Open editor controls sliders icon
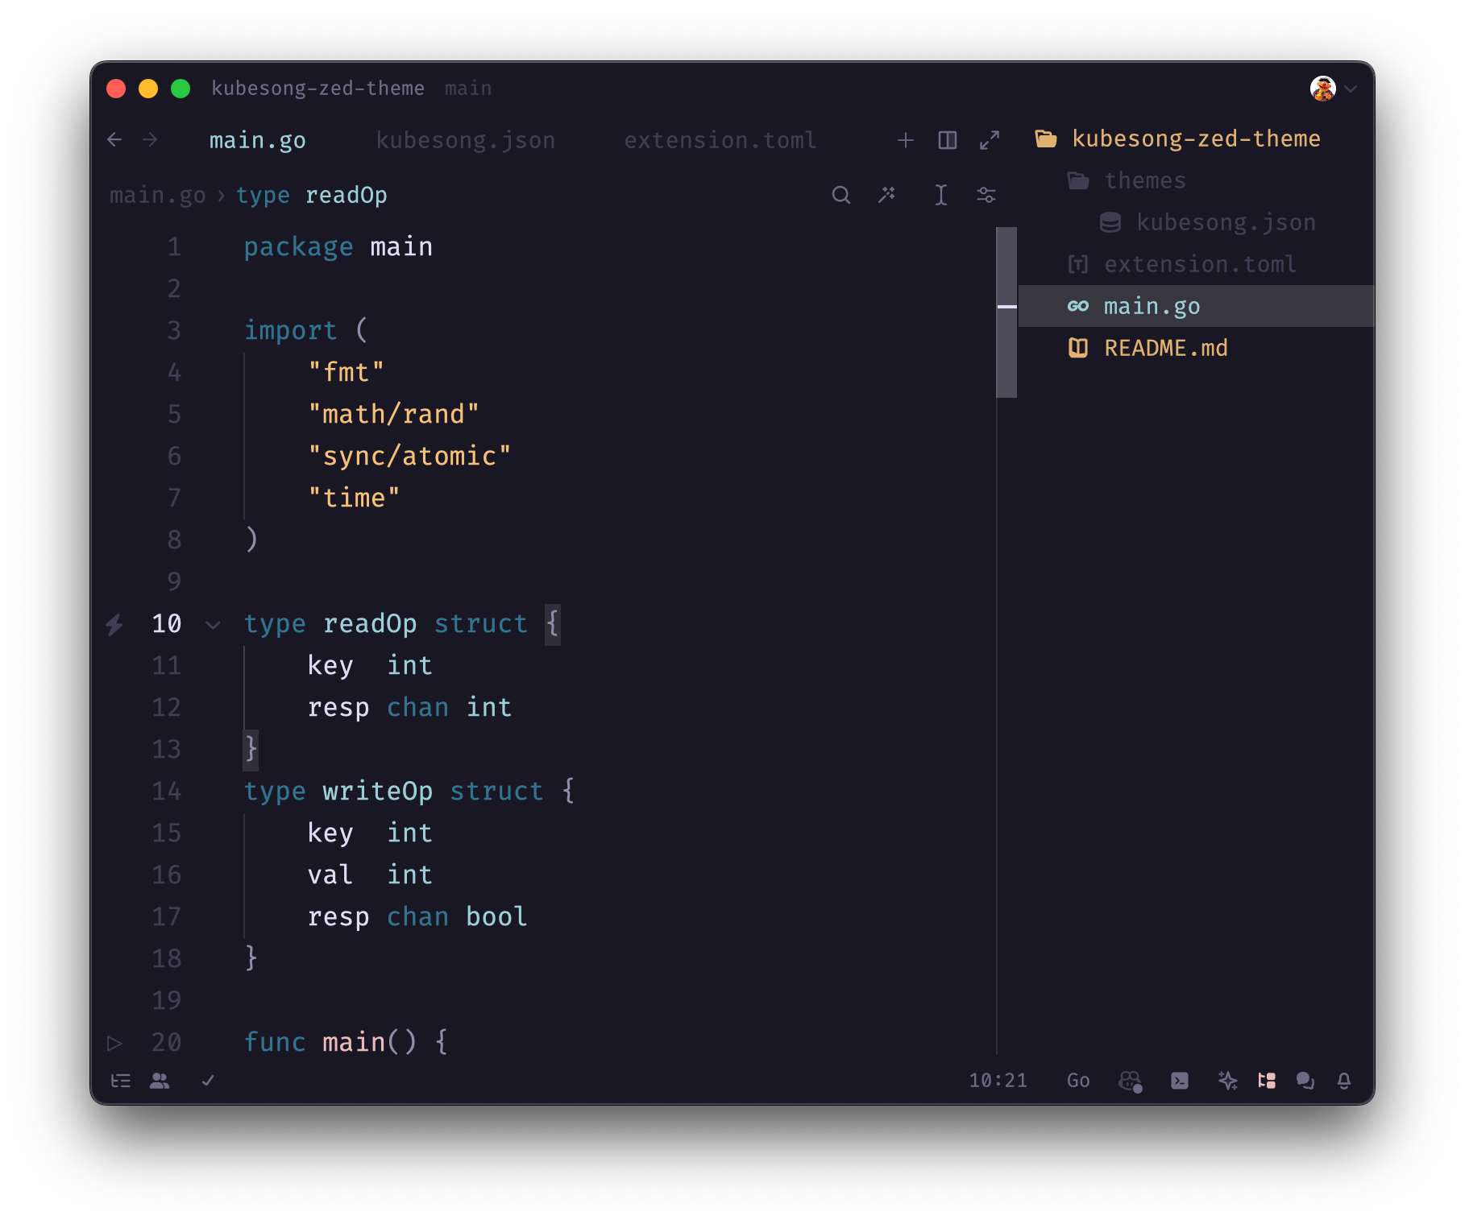1465x1224 pixels. (x=986, y=195)
